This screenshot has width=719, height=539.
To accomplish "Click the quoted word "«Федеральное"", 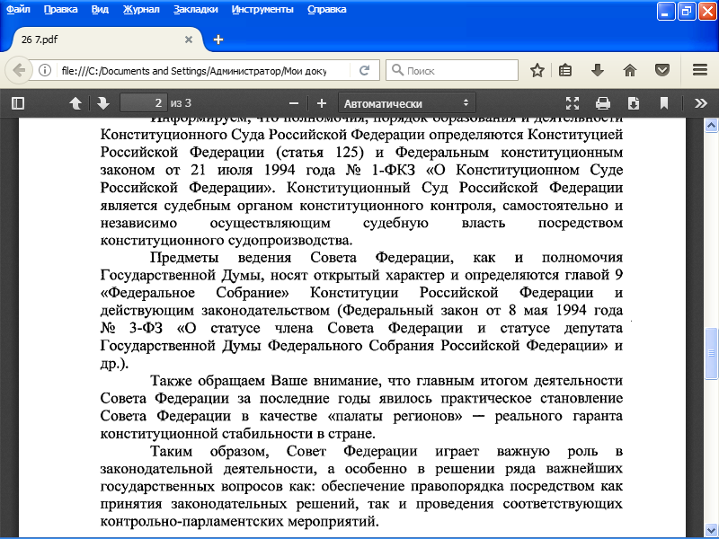I will [147, 293].
